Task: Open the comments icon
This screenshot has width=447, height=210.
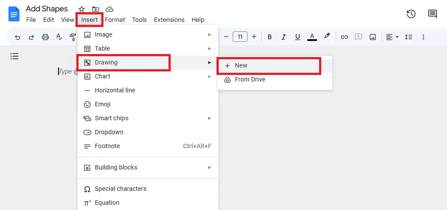Action: [432, 14]
